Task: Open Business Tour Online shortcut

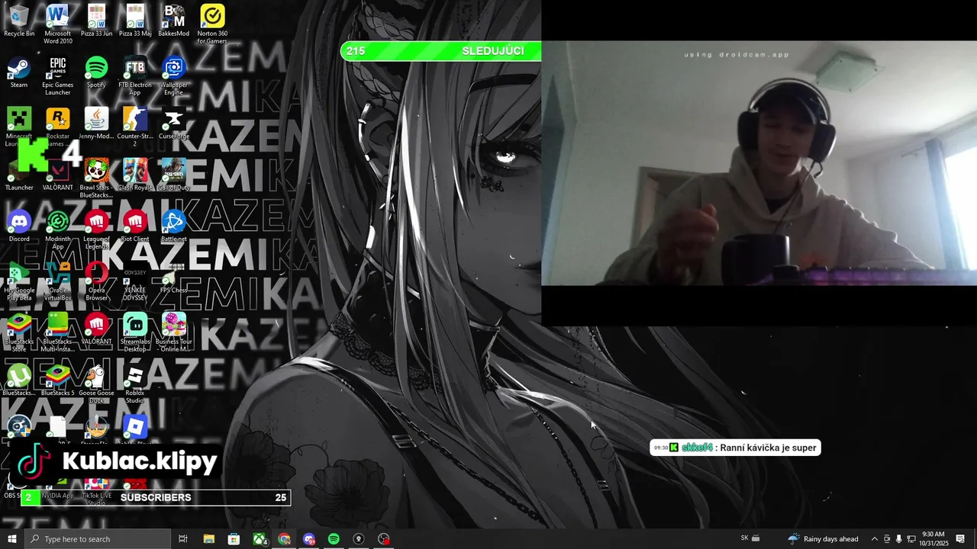Action: pyautogui.click(x=174, y=332)
